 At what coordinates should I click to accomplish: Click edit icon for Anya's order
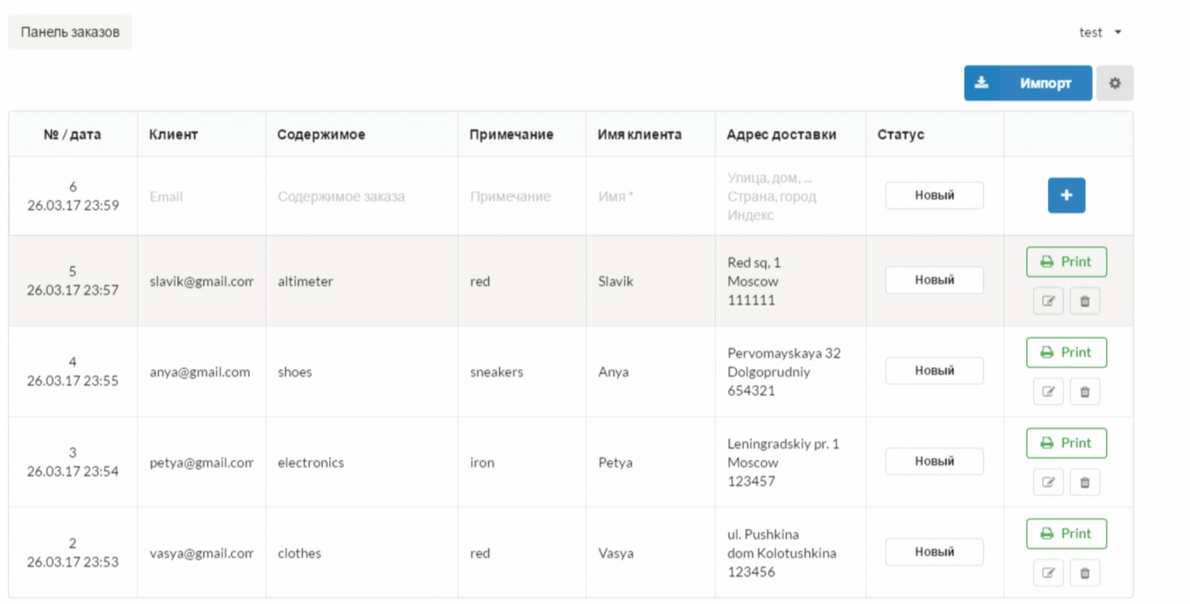1048,392
